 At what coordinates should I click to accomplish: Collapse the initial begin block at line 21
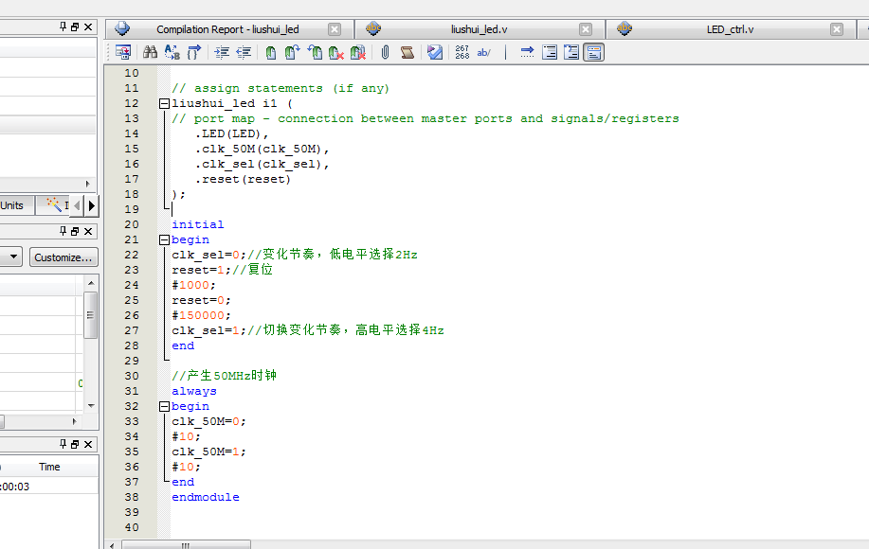(165, 239)
